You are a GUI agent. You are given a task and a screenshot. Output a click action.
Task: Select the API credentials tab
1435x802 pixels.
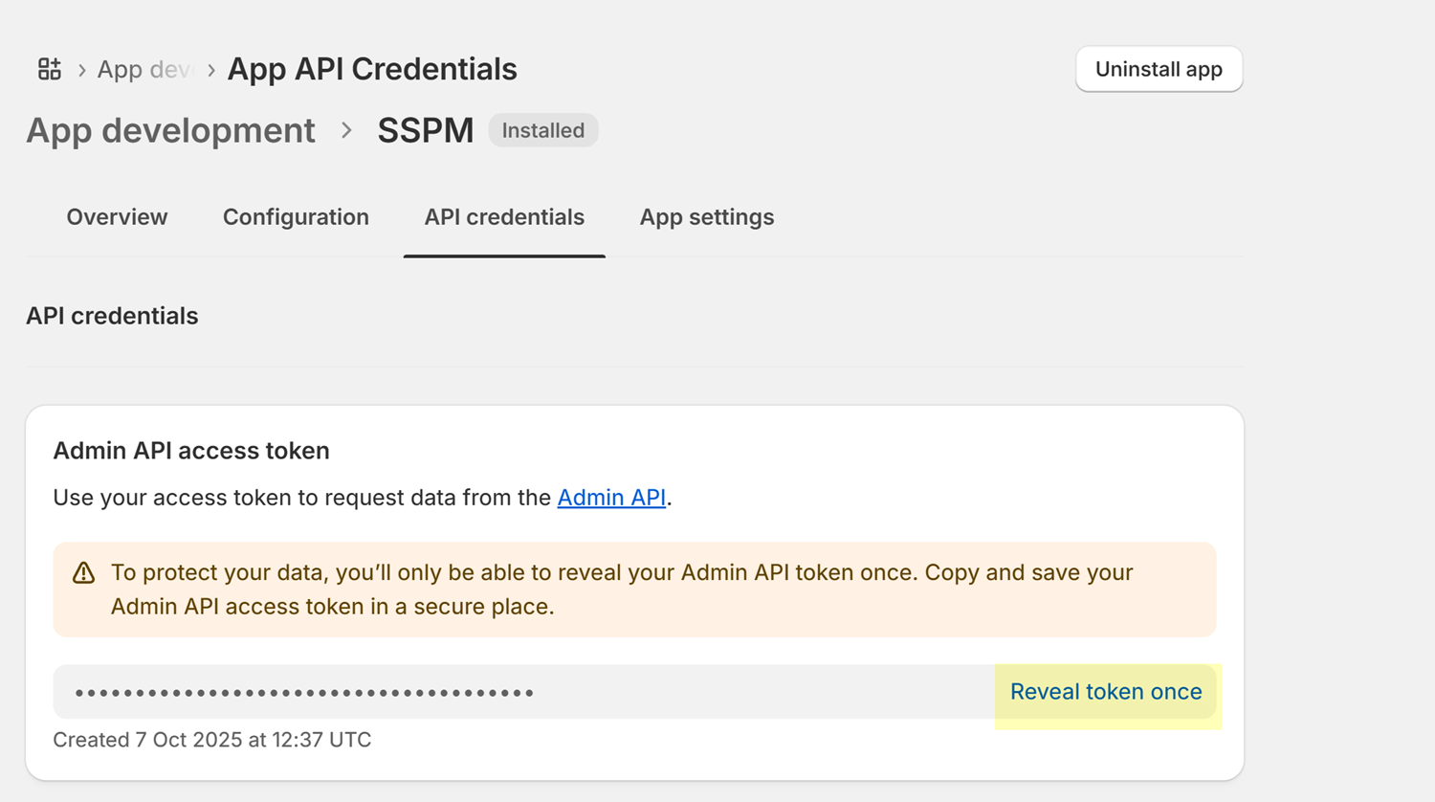click(504, 217)
